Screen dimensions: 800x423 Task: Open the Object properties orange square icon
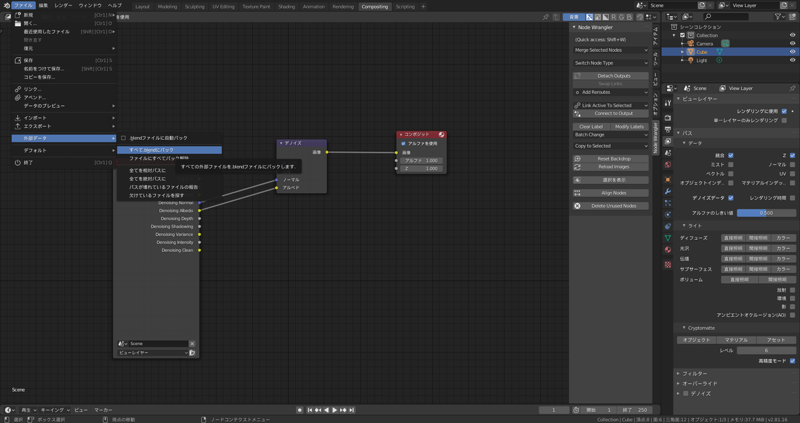pos(667,179)
